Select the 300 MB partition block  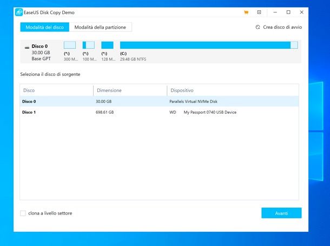point(70,45)
